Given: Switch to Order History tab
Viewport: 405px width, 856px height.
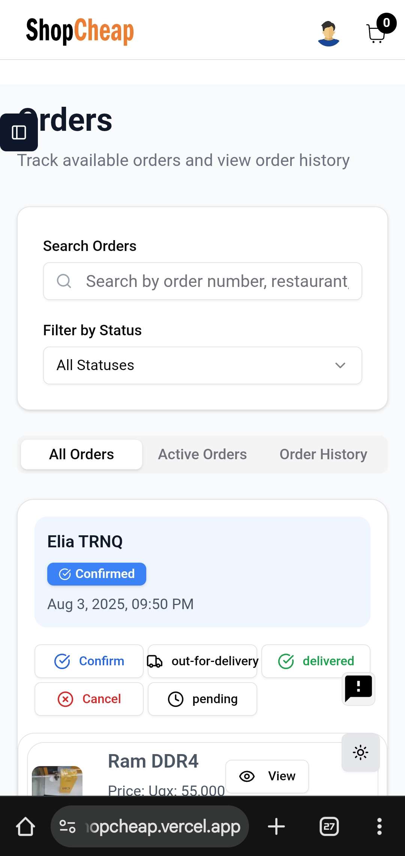Looking at the screenshot, I should pos(323,454).
